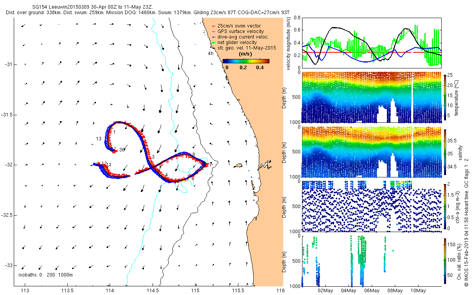Click the SG154 Leeuwin20150309 title text
This screenshot has width=472, height=295.
coord(61,7)
